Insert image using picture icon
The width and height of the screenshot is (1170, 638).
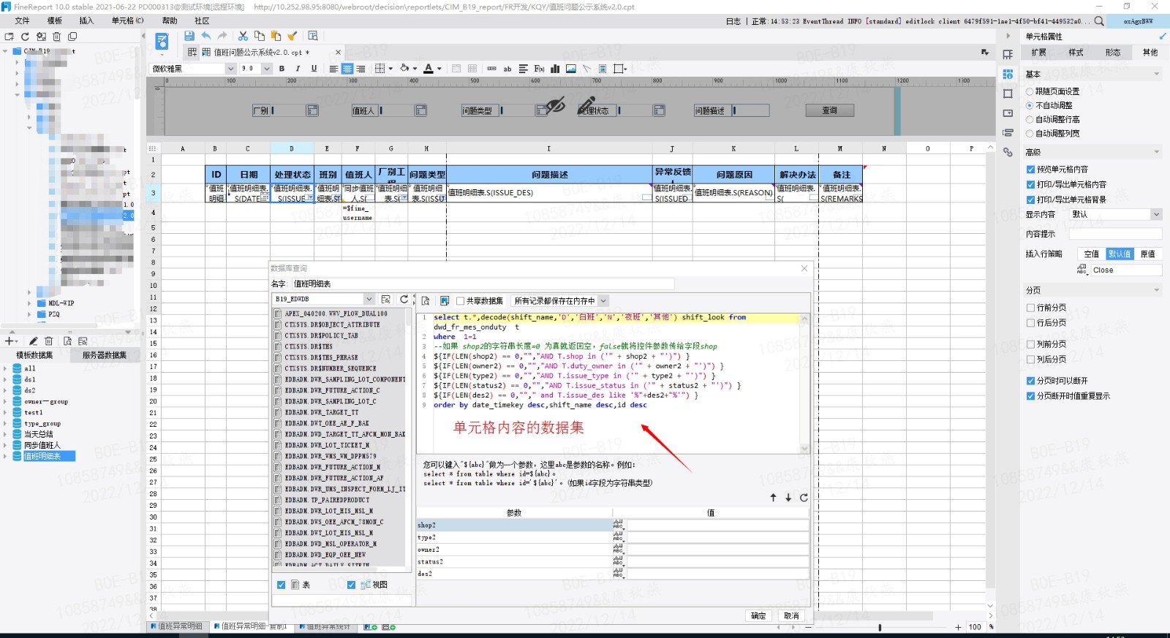coord(571,69)
